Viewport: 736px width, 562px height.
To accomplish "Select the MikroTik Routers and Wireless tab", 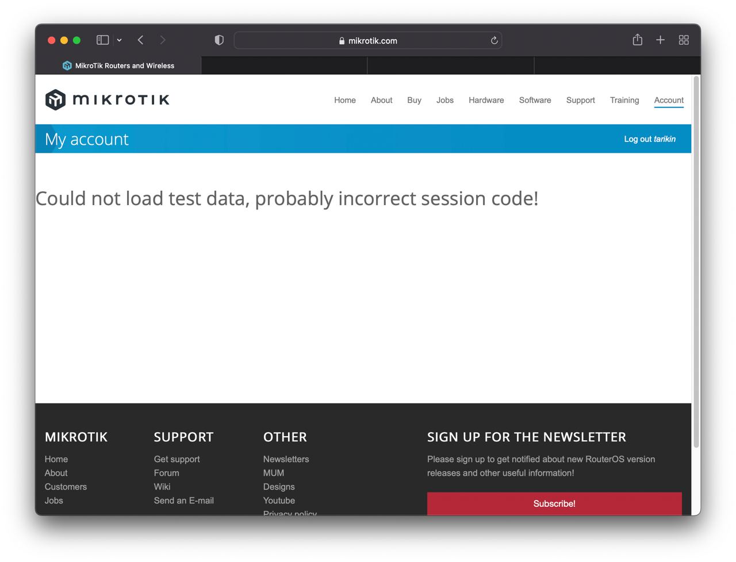I will tap(118, 66).
